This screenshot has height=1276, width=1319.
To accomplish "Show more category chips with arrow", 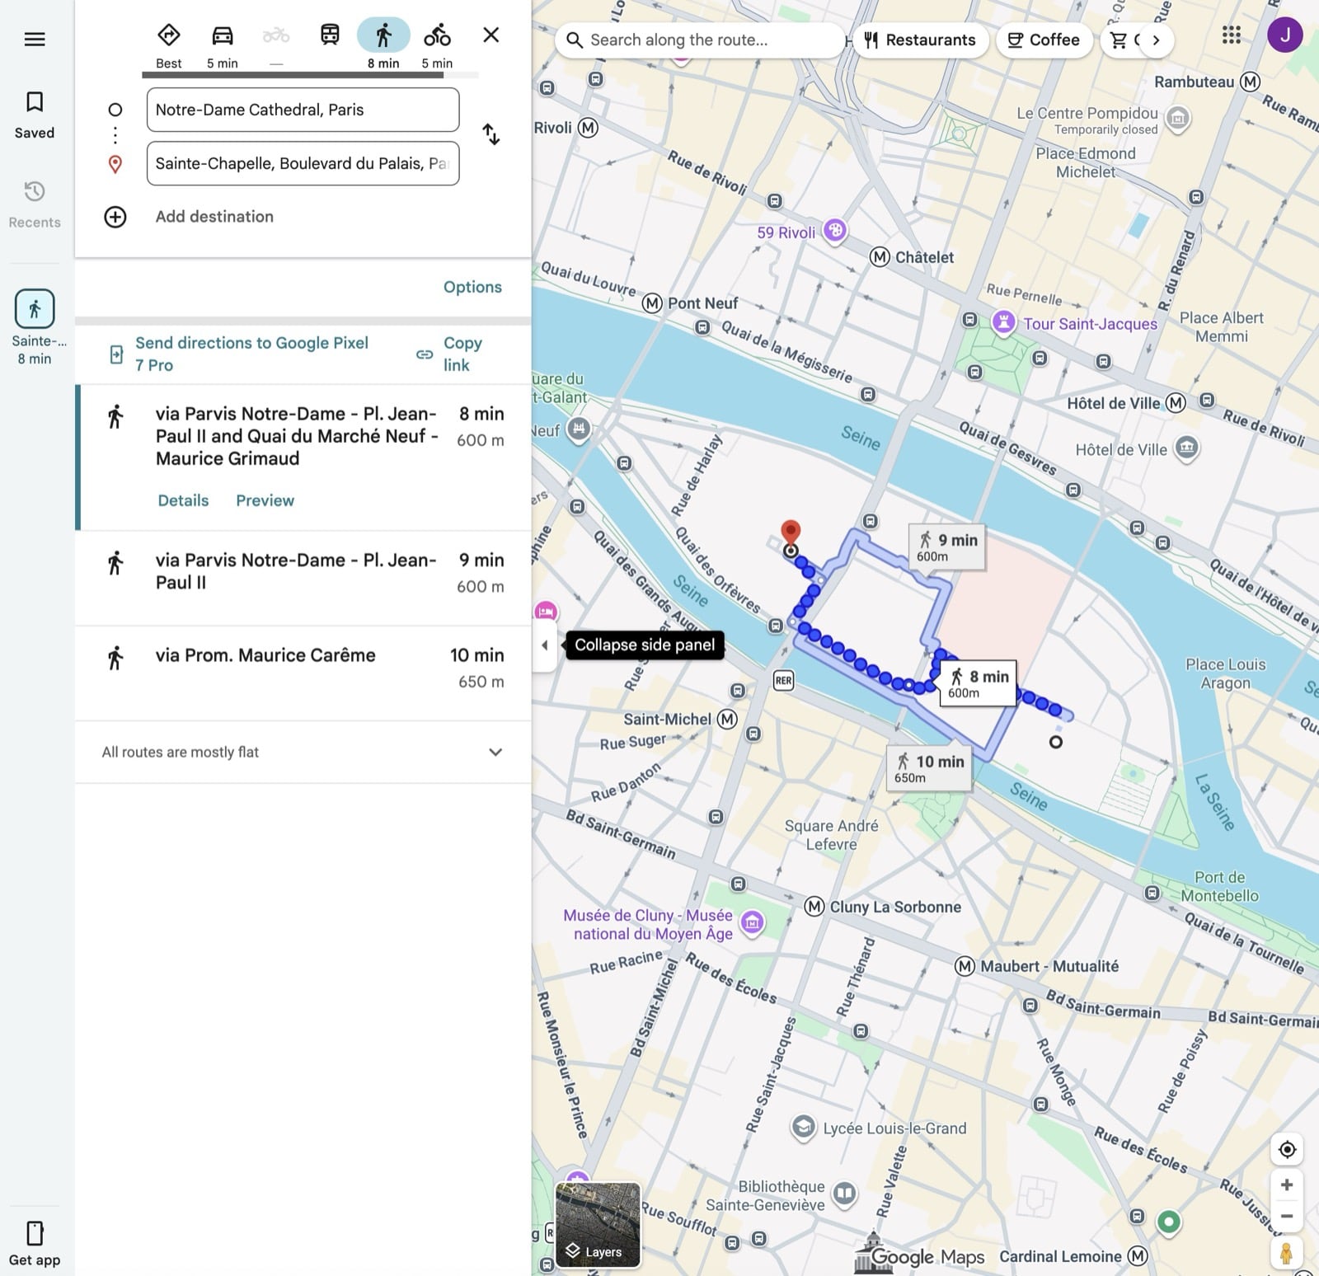I will click(1156, 40).
